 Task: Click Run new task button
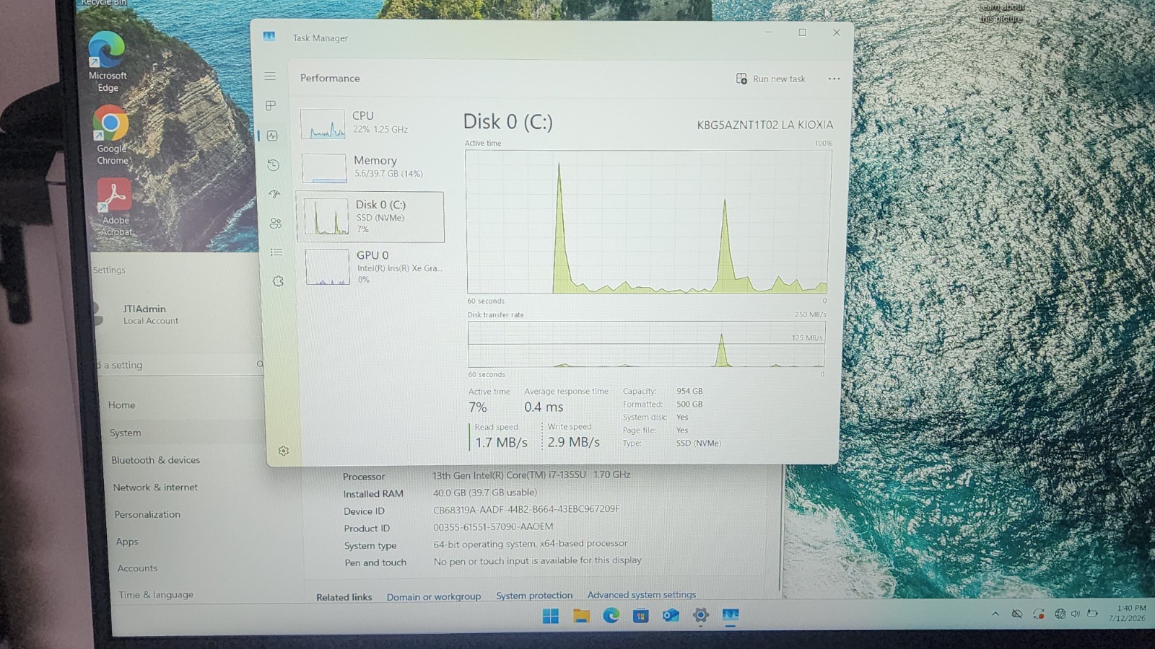coord(770,79)
